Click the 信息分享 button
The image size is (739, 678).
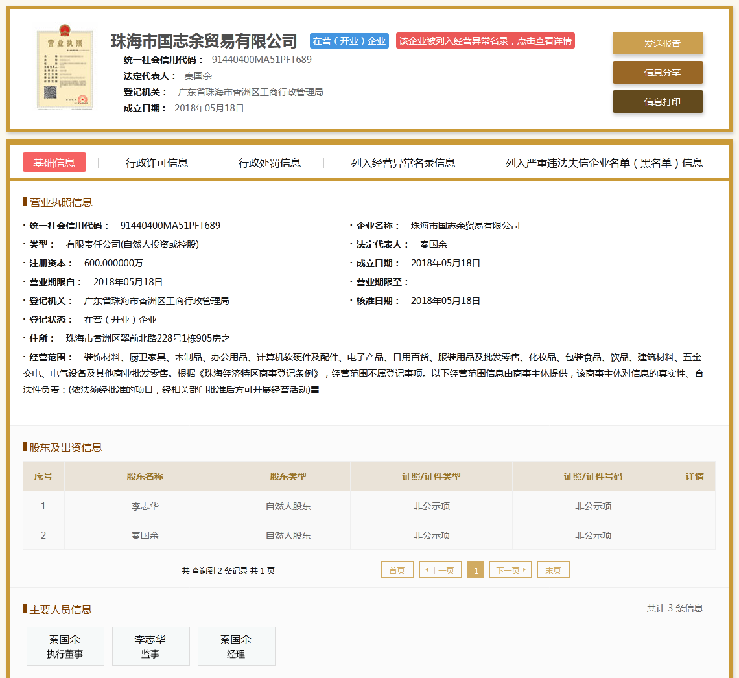coord(657,73)
